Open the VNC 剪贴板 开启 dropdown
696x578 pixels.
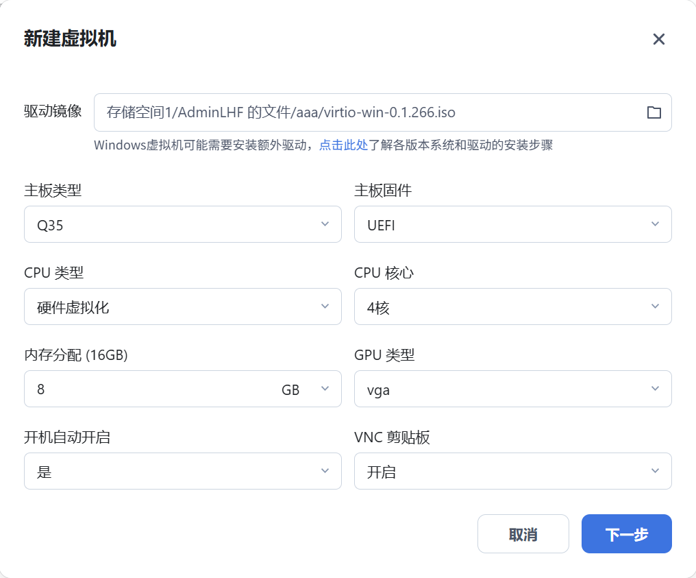(x=512, y=471)
